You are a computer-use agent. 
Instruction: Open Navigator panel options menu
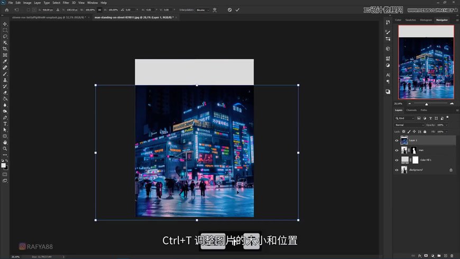(x=457, y=20)
